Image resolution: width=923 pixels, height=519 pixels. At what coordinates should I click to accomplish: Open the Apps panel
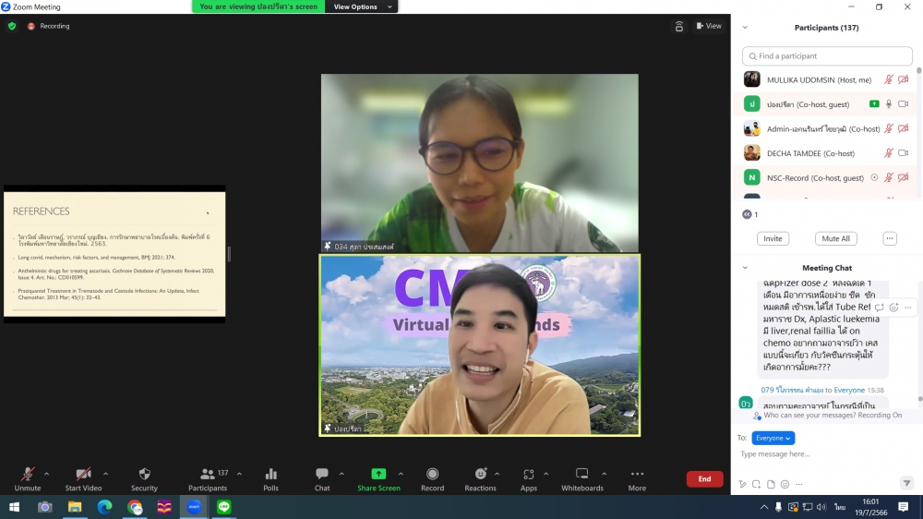point(529,478)
